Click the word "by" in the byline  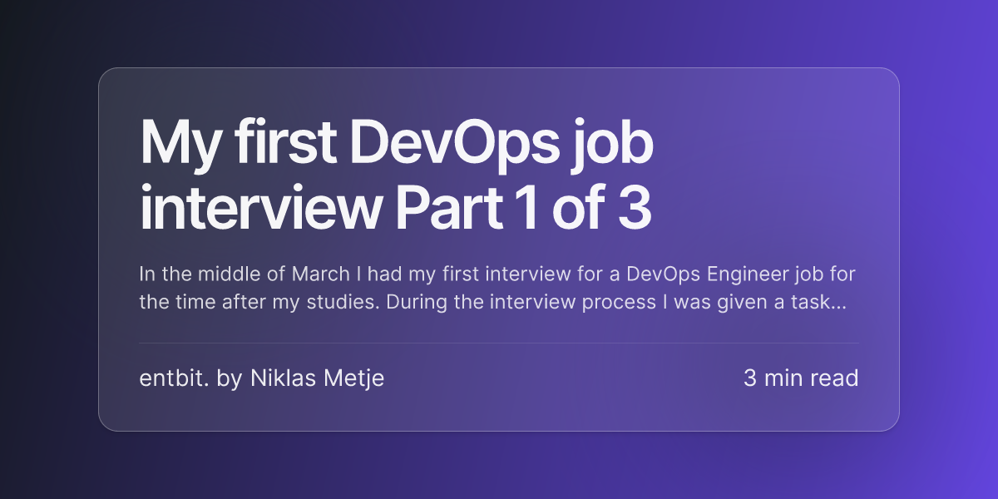[229, 379]
